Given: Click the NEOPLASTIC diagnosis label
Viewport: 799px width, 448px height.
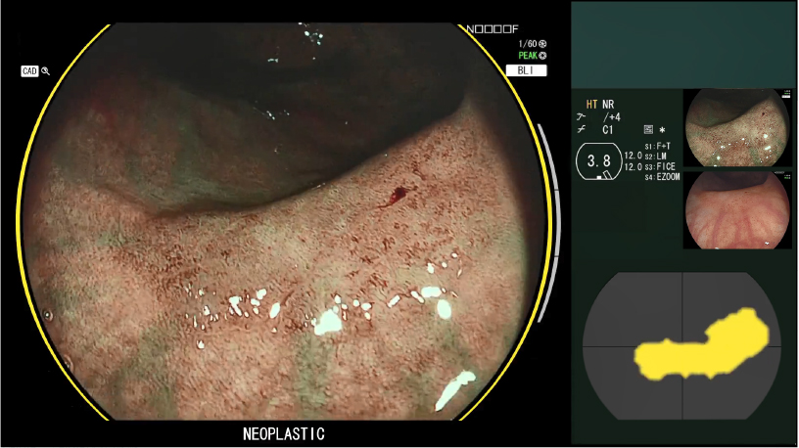Looking at the screenshot, I should pos(284,434).
